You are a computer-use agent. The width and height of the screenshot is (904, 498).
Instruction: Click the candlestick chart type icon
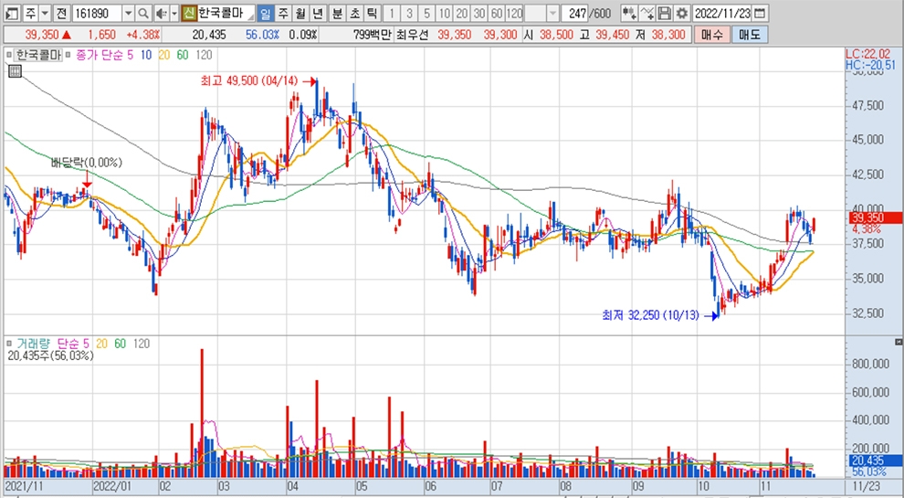(x=629, y=14)
